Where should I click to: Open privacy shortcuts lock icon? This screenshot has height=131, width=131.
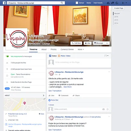123,3
